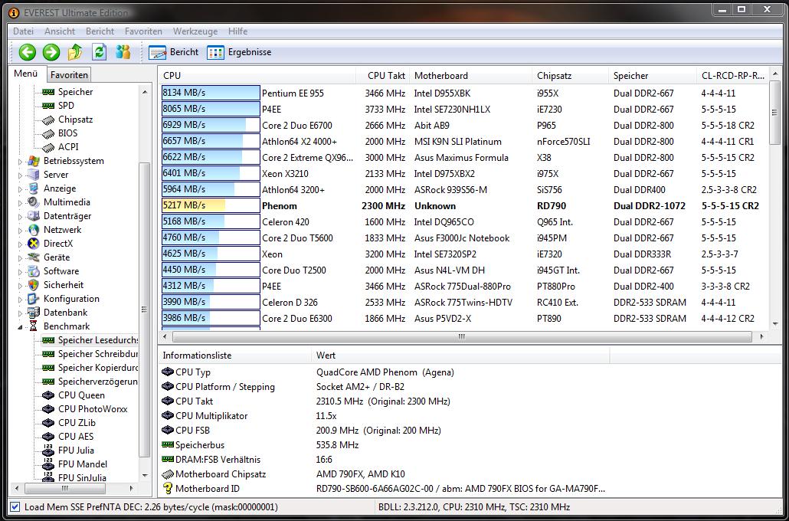The width and height of the screenshot is (789, 521).
Task: Select the Chipsatz tree item
Action: click(75, 120)
